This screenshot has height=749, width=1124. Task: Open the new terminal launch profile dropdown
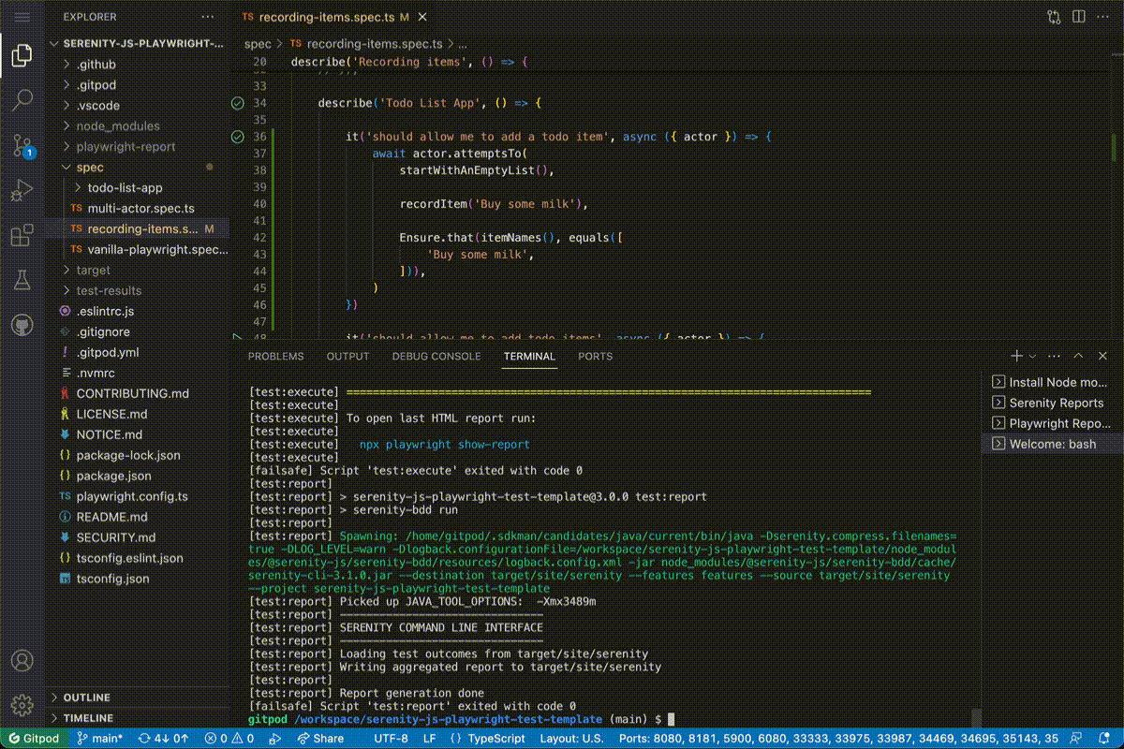[x=1033, y=356]
